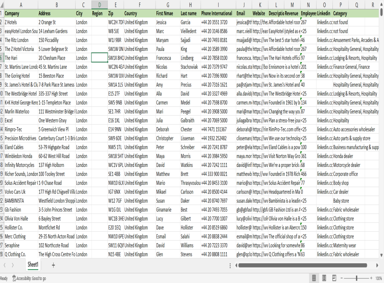
Task: Click the horizontal scrollbar right arrow
Action: click(x=377, y=265)
